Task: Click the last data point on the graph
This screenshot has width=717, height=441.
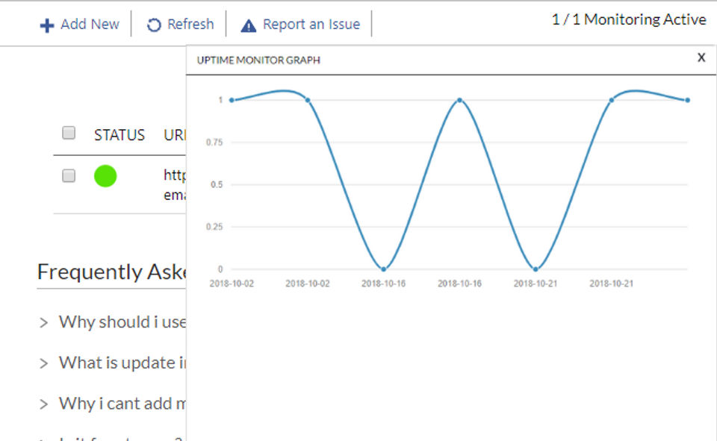Action: click(687, 100)
